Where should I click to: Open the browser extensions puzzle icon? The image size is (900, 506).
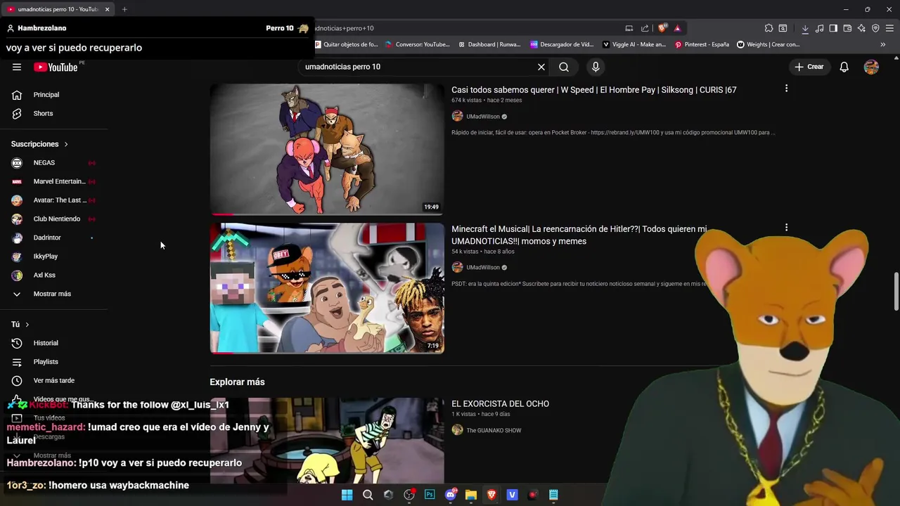(769, 28)
